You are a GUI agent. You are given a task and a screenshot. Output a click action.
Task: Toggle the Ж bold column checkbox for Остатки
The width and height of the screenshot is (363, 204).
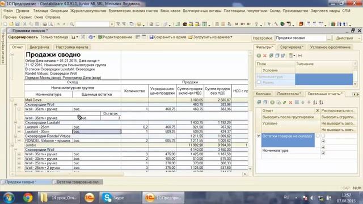pyautogui.click(x=318, y=136)
